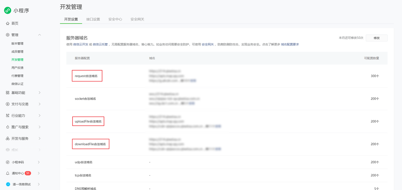The width and height of the screenshot is (402, 190).
Task: Click the account avatar next to 道一信息测试
Action: [8, 184]
